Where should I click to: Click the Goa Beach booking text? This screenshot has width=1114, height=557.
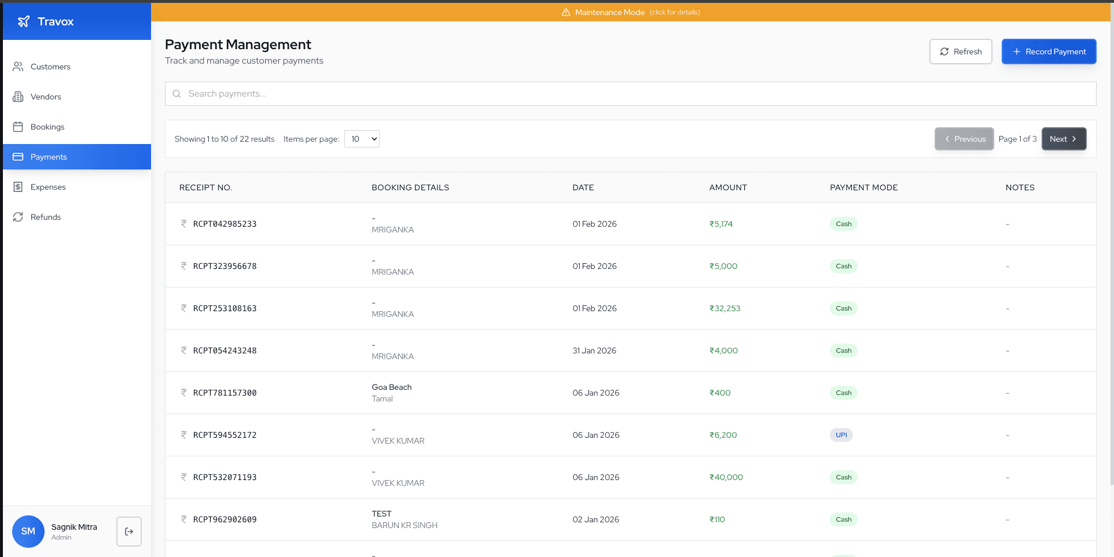pos(392,387)
